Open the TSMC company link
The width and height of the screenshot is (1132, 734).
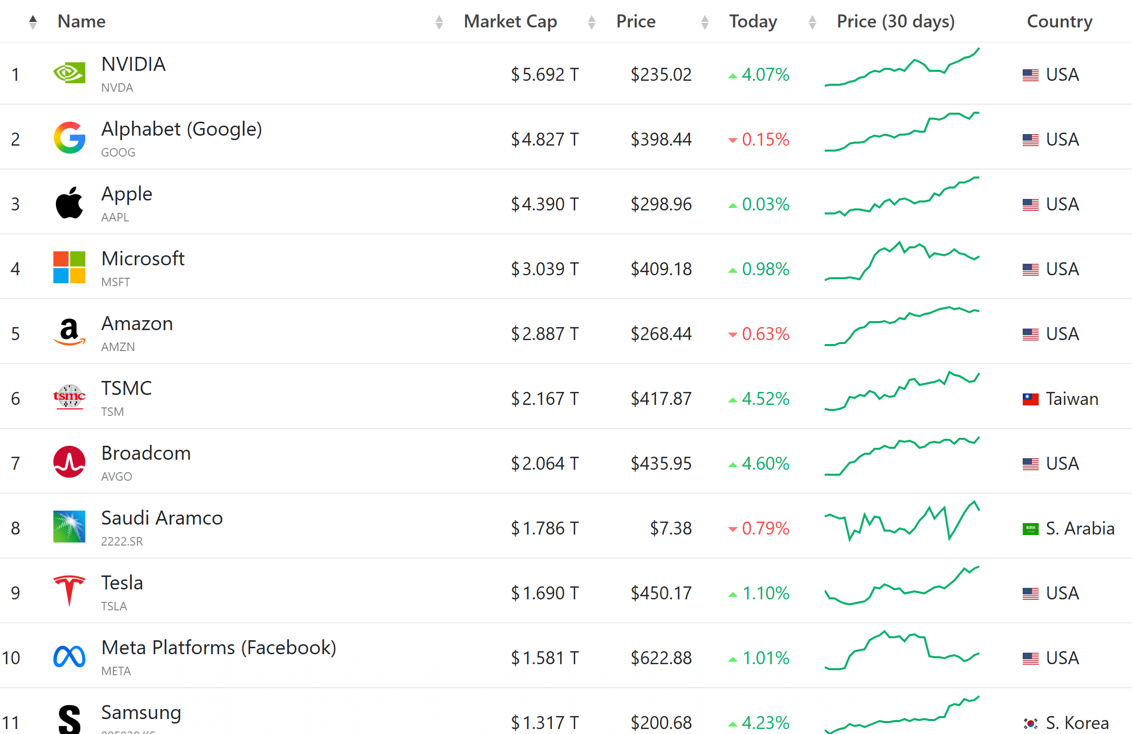(126, 388)
